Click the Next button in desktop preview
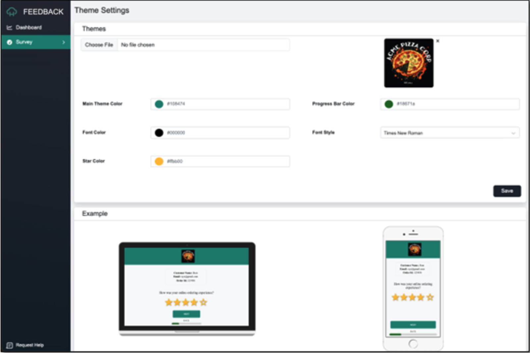The height and width of the screenshot is (353, 530). (186, 314)
